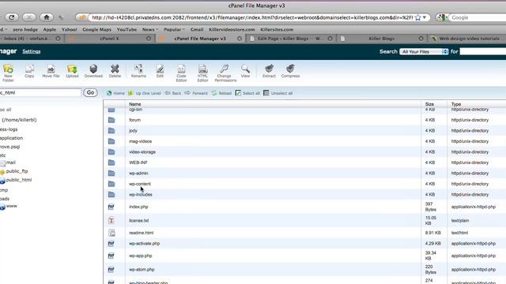
Task: Click Select all files
Action: 247,93
